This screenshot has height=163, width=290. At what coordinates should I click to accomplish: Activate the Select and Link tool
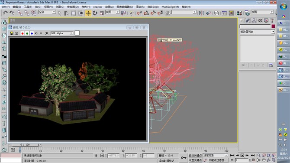20,13
